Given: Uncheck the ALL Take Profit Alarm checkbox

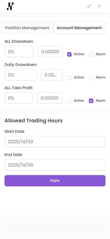Looking at the screenshot, I should (x=91, y=101).
